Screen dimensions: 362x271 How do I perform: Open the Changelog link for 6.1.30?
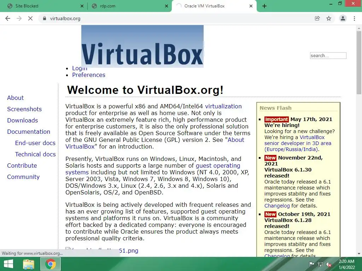[x=277, y=206]
